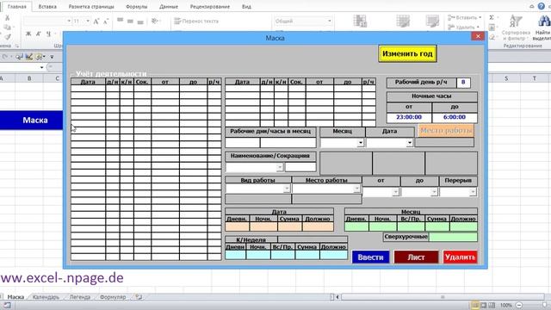Open the cell styles icon
Image resolution: width=551 pixels, height=310 pixels.
point(432,21)
